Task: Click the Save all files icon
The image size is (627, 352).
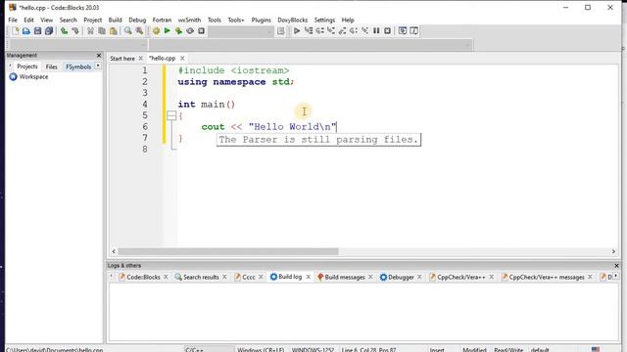Action: pyautogui.click(x=49, y=30)
